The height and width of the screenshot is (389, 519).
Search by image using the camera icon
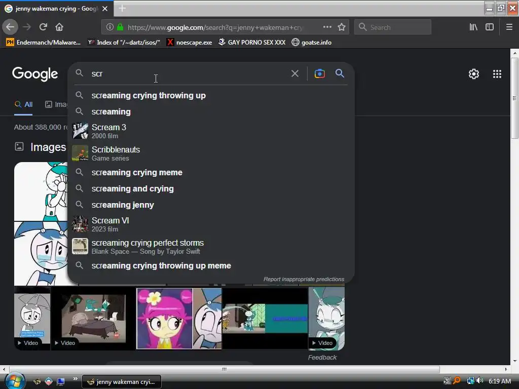319,73
